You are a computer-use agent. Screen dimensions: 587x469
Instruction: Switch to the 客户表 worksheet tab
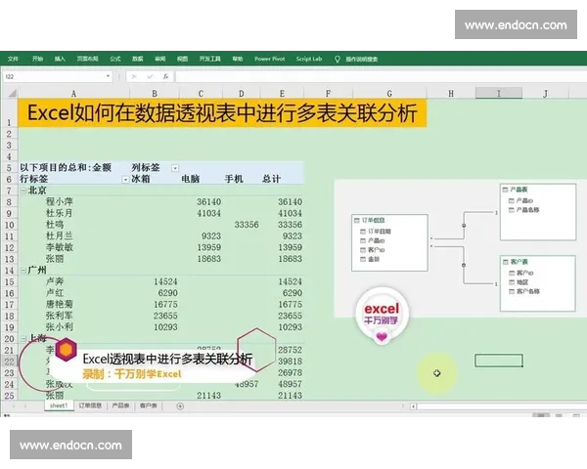pyautogui.click(x=149, y=405)
